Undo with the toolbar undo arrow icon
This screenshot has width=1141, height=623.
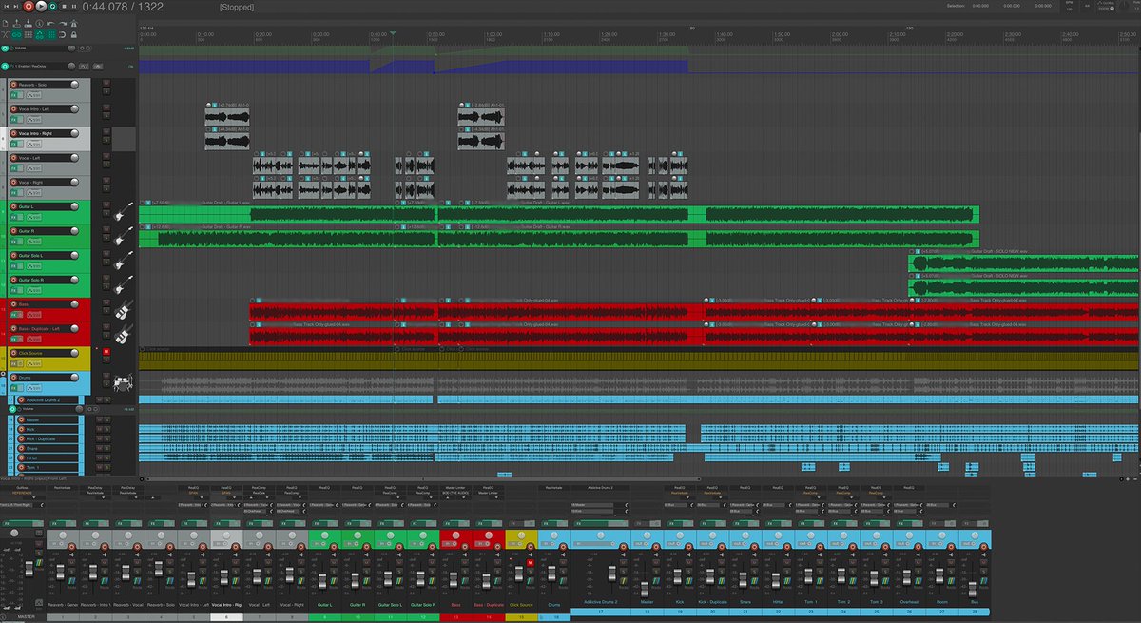click(50, 24)
